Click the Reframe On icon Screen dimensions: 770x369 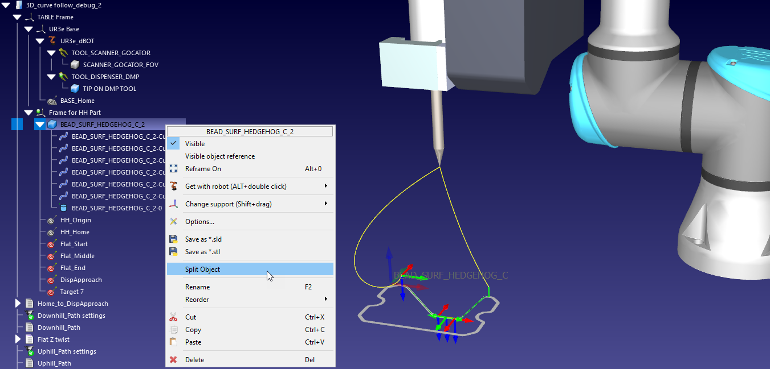click(174, 169)
